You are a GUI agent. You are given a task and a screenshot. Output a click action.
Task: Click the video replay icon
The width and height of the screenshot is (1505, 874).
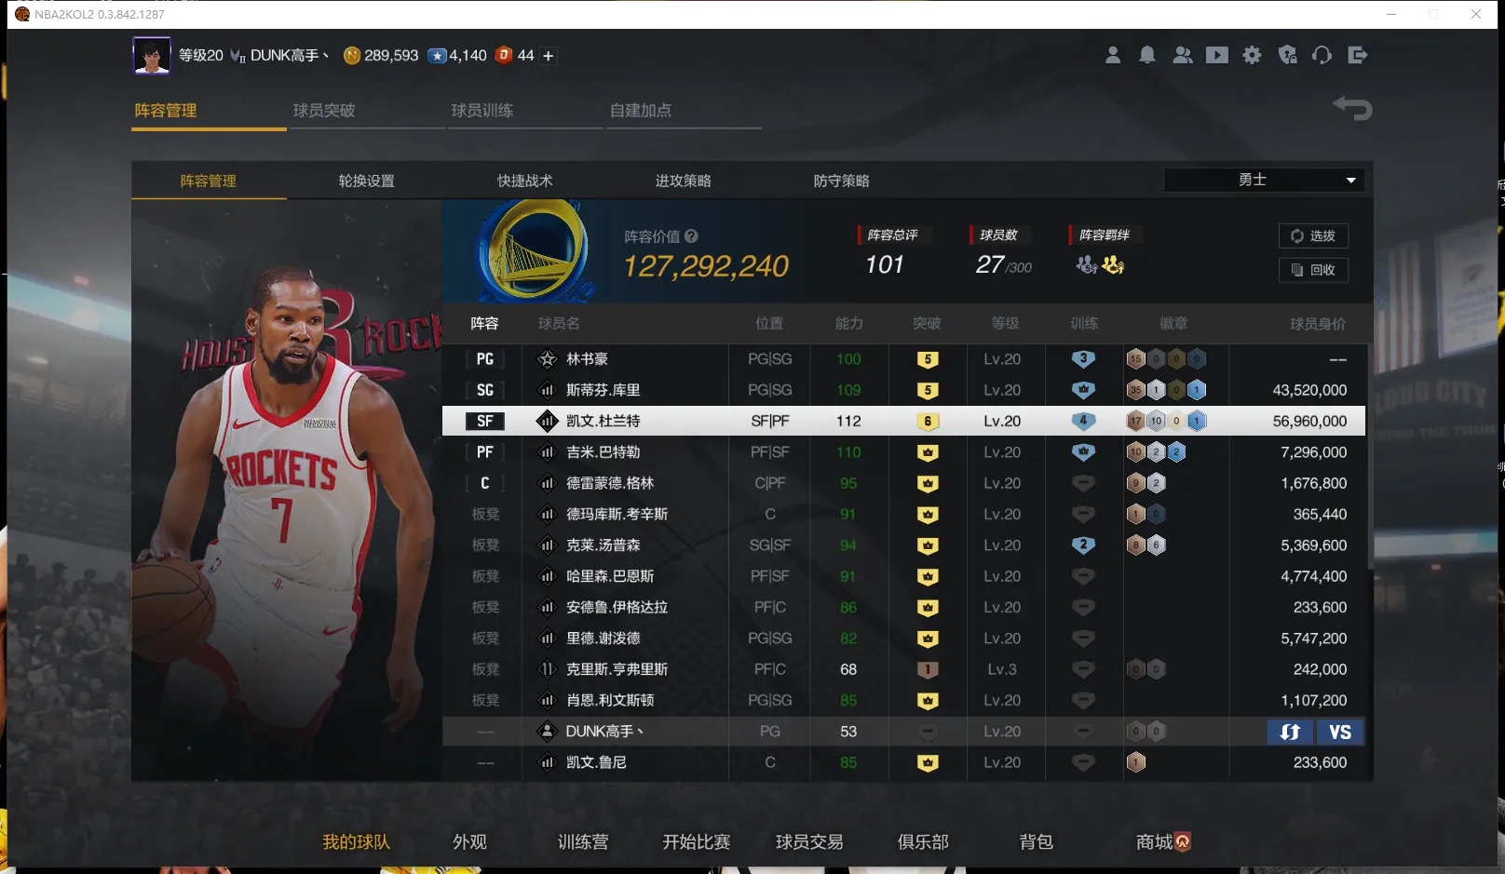click(x=1217, y=56)
